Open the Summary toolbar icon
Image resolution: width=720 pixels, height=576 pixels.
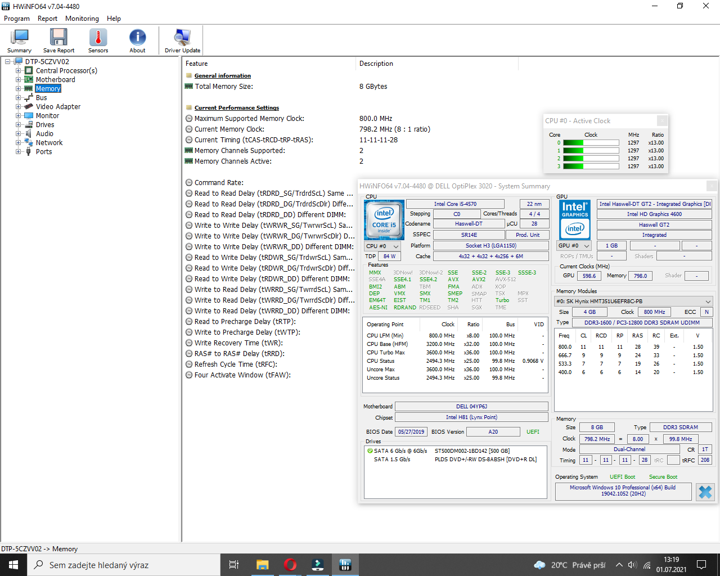pyautogui.click(x=19, y=40)
